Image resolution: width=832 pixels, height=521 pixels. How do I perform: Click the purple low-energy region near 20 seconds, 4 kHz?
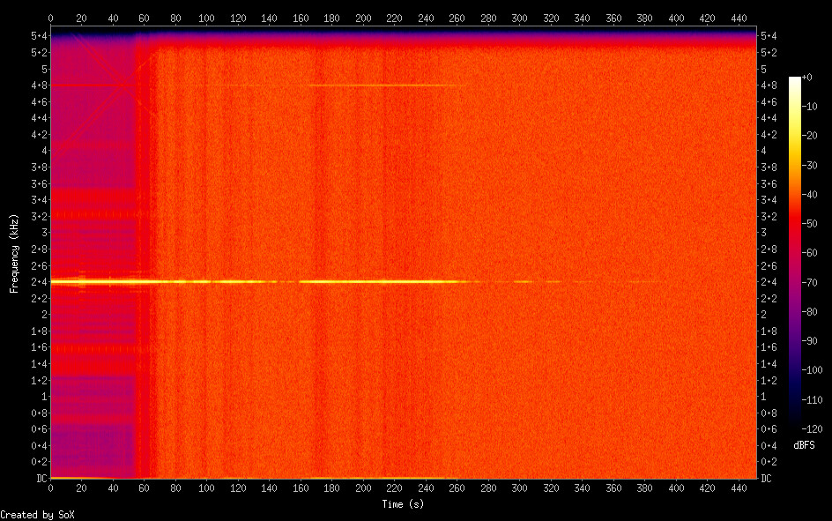[81, 151]
